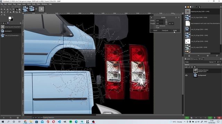
Task: Select the Color Picker tool in the toolbox
Action: [x=1, y=15]
